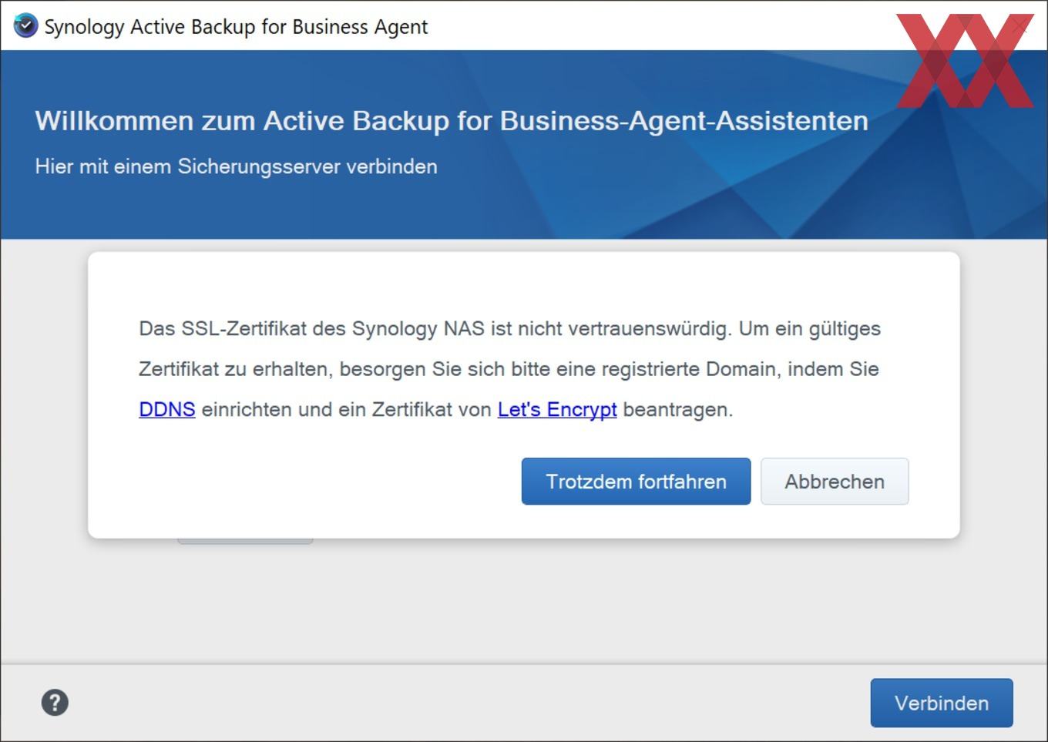This screenshot has width=1048, height=742.
Task: Click the word beantragen in the message
Action: (x=677, y=409)
